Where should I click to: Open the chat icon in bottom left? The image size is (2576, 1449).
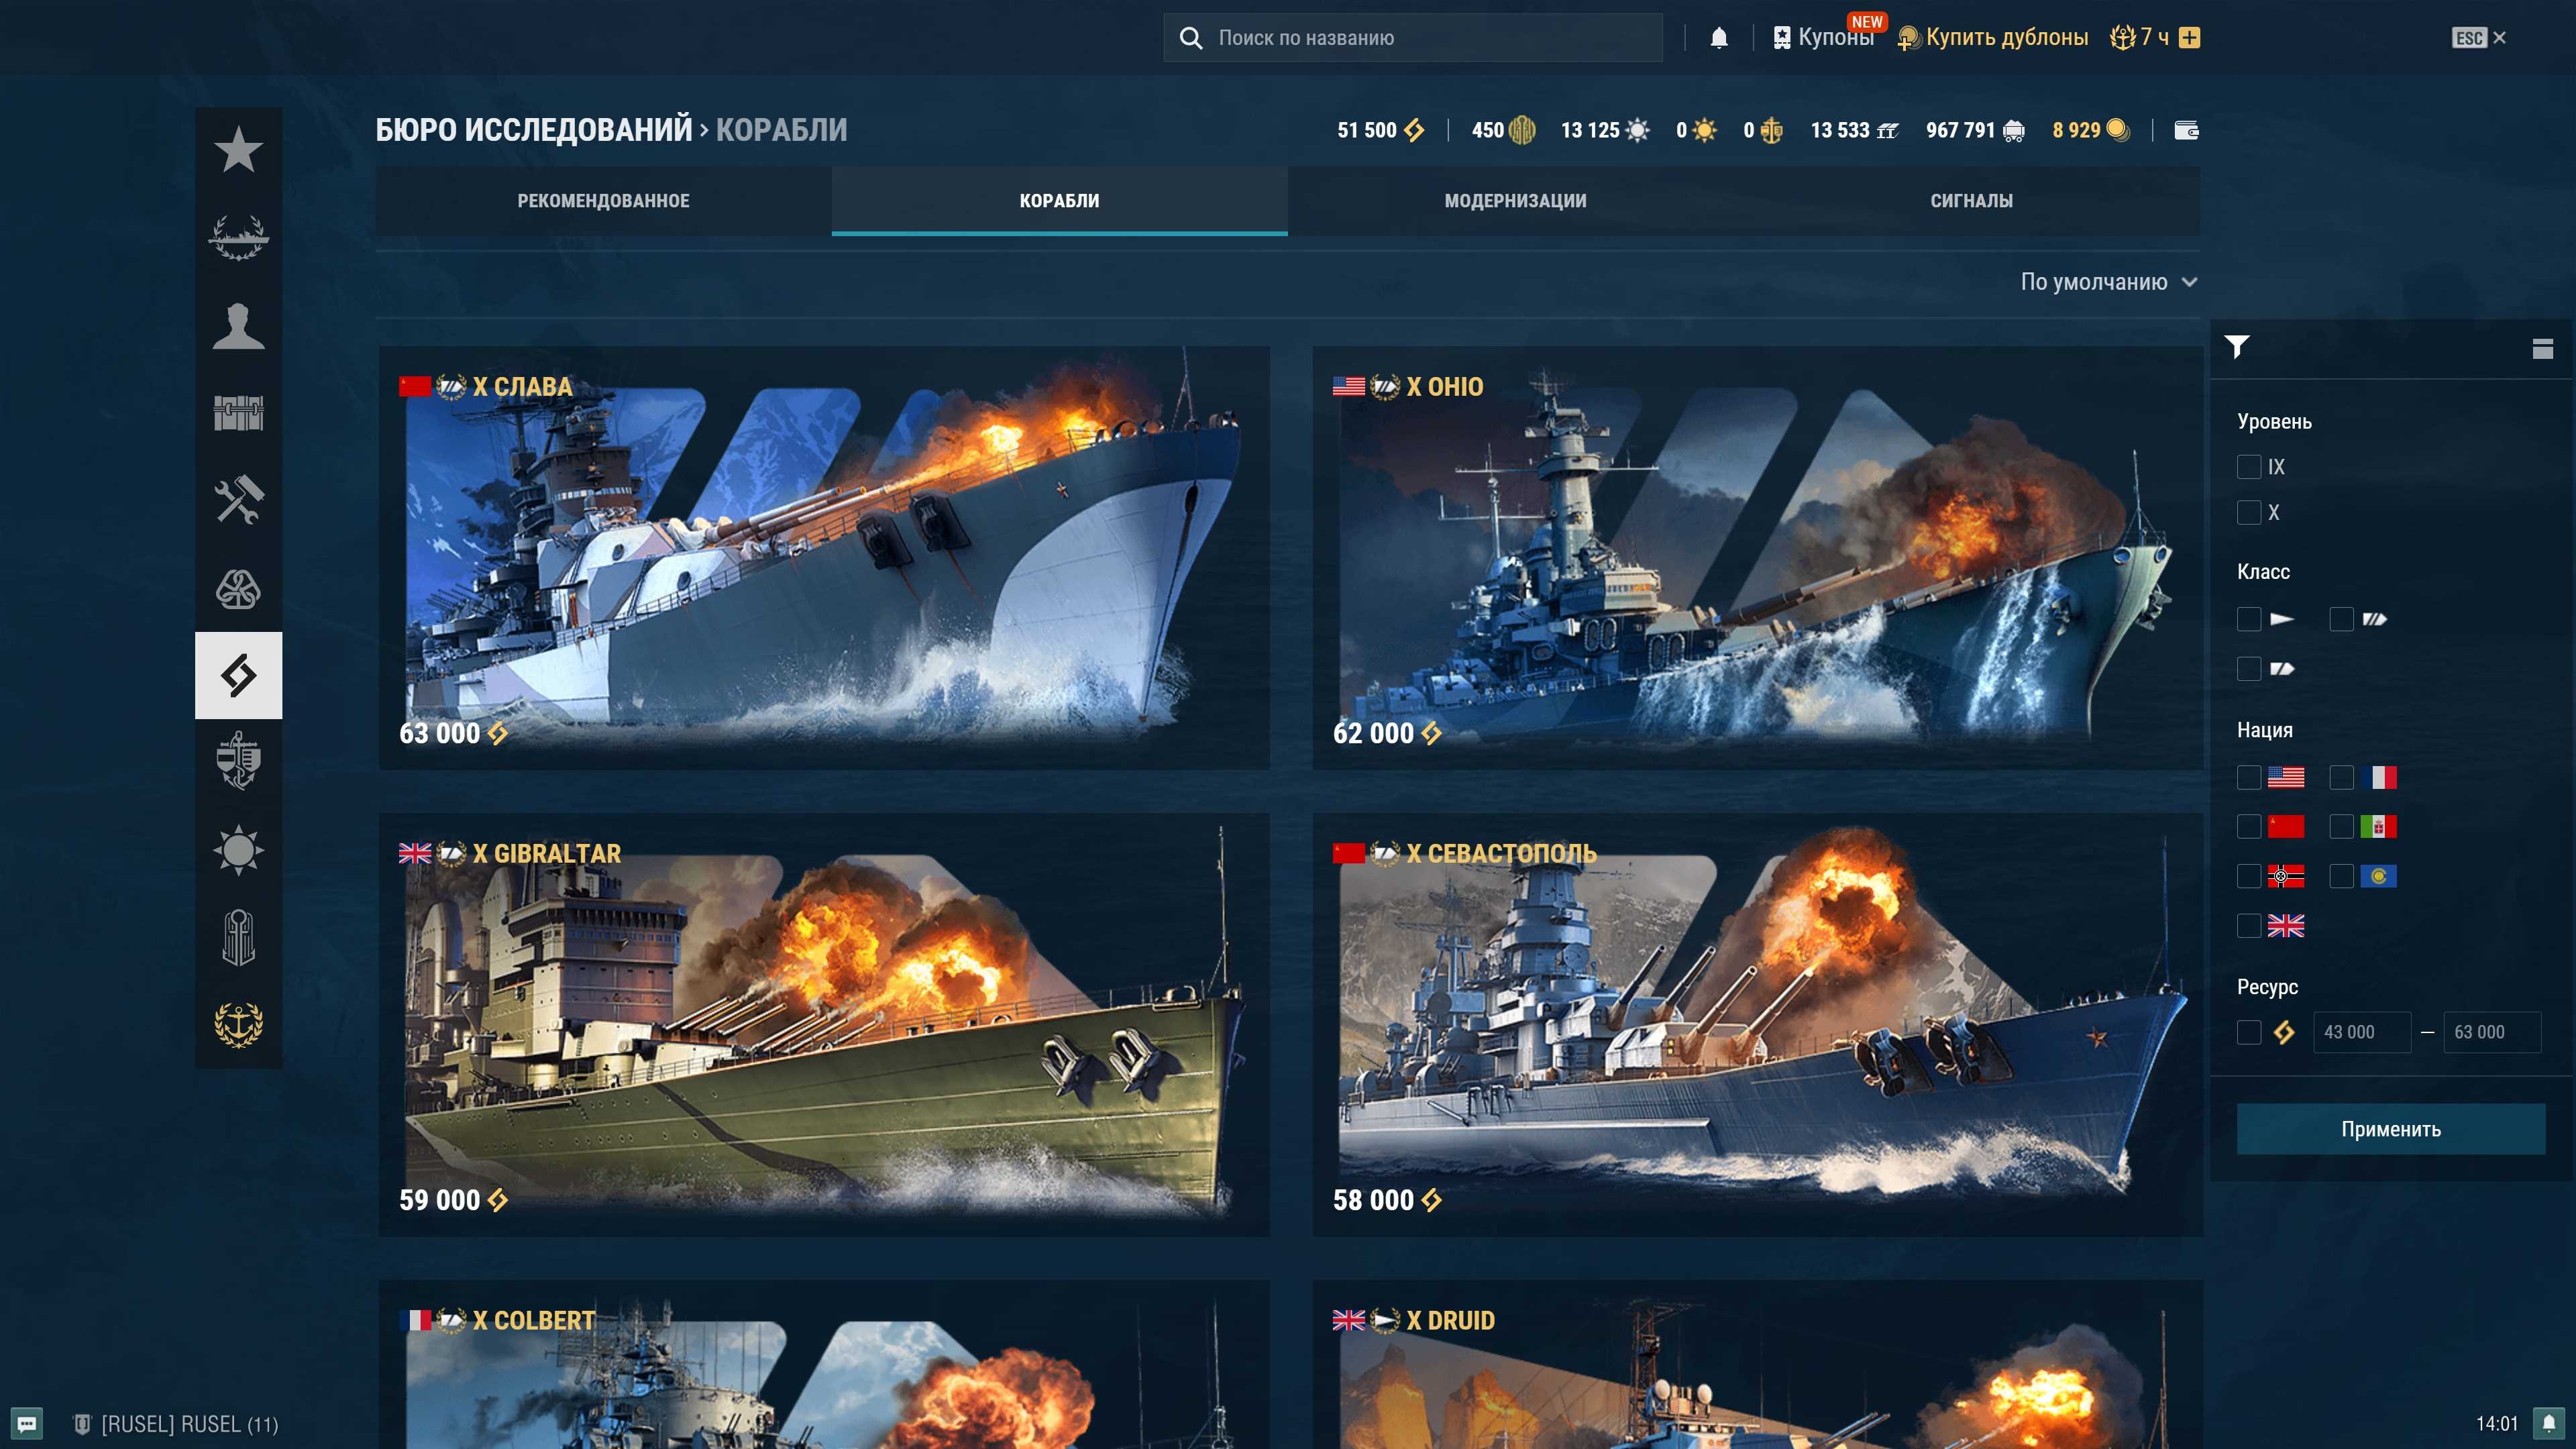[27, 1423]
